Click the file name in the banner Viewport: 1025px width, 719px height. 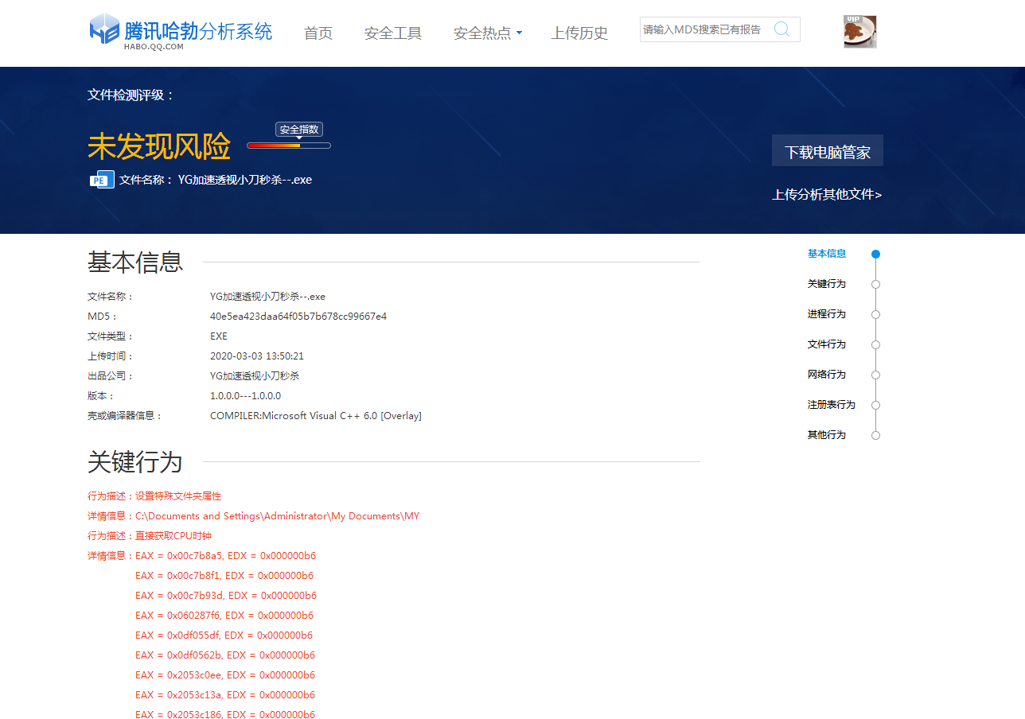(x=245, y=180)
